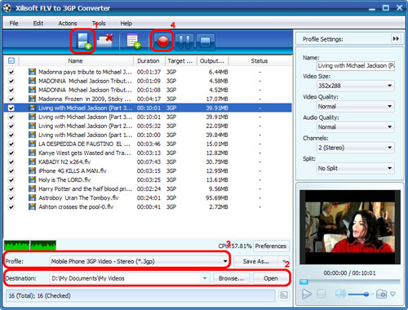Click the Preferences button

click(271, 246)
